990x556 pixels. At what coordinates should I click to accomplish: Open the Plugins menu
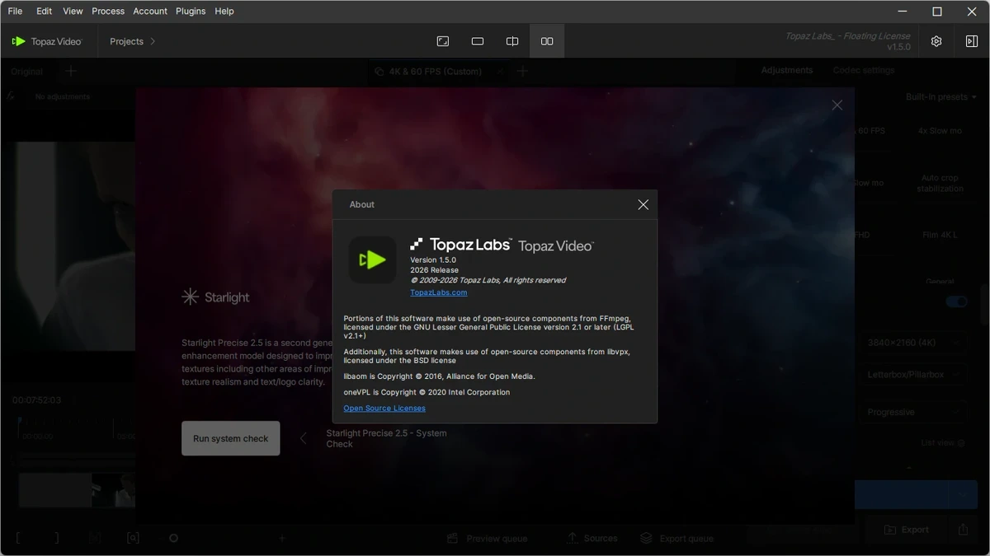tap(191, 12)
